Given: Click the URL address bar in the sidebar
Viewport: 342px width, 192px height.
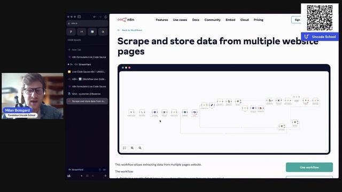Looking at the screenshot, I should [87, 23].
